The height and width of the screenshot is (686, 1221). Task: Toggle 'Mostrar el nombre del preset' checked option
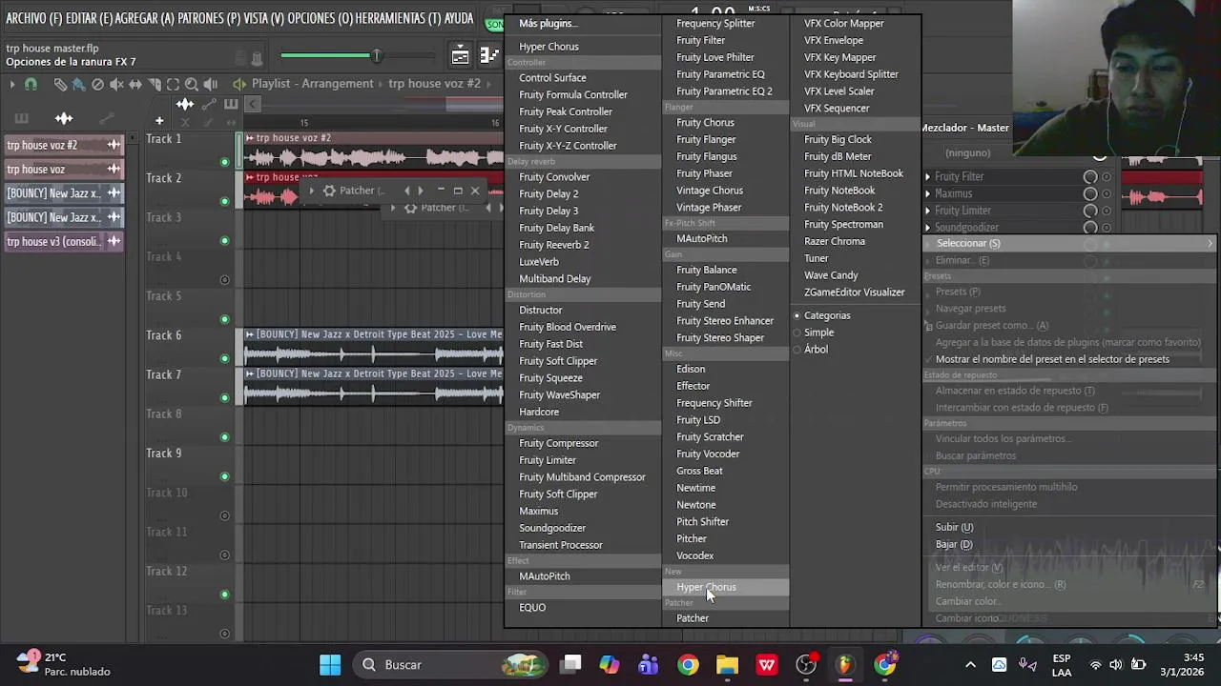pyautogui.click(x=1051, y=359)
